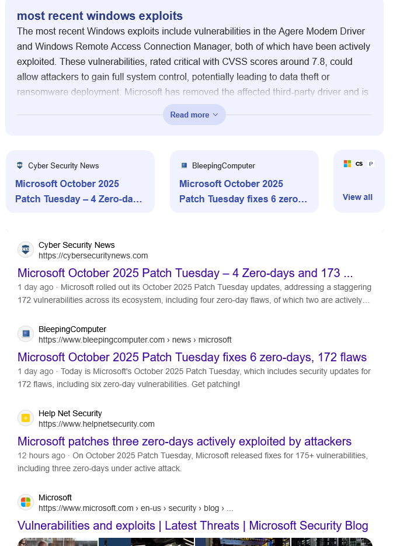Click the Microsoft logo favicon in results
The image size is (407, 546).
tap(26, 503)
